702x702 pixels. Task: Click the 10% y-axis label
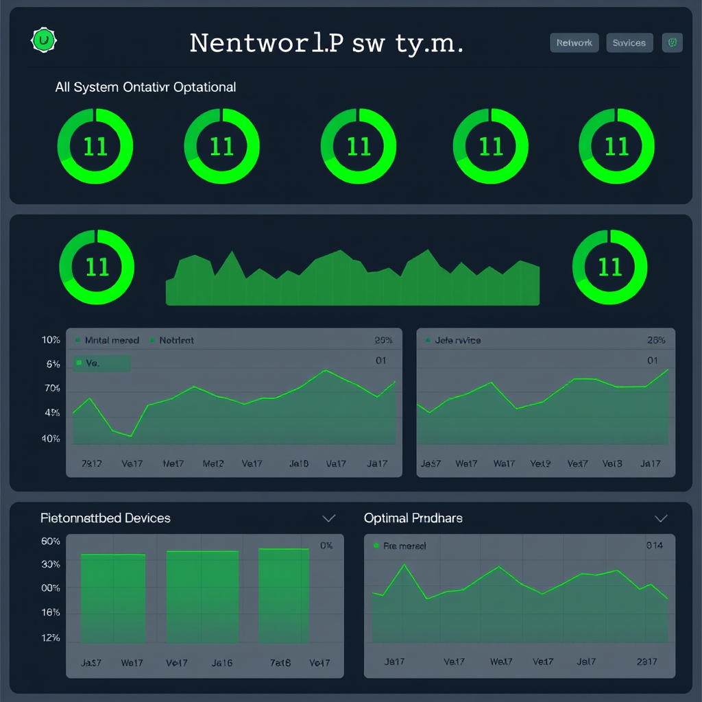[x=51, y=340]
